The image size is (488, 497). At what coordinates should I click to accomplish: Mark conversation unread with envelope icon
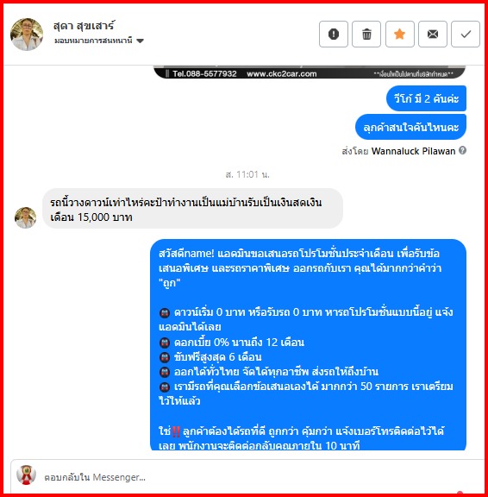(433, 34)
